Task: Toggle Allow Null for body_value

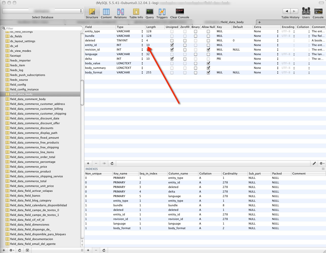Action: point(208,63)
